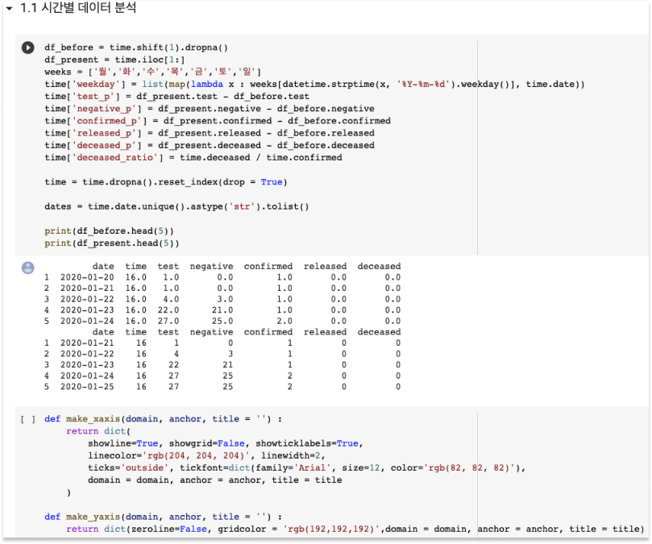Click the first output table's 'deceased' header
The height and width of the screenshot is (544, 652).
(379, 266)
